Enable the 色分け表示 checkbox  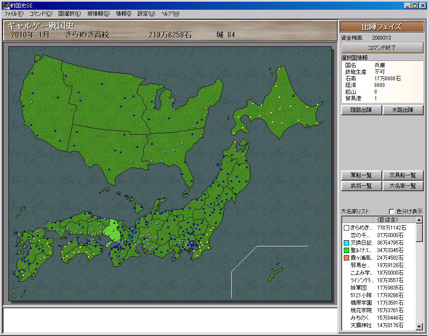391,211
